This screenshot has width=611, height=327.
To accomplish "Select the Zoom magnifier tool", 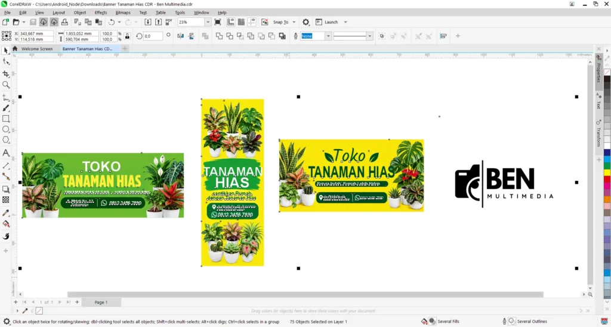I will [6, 85].
